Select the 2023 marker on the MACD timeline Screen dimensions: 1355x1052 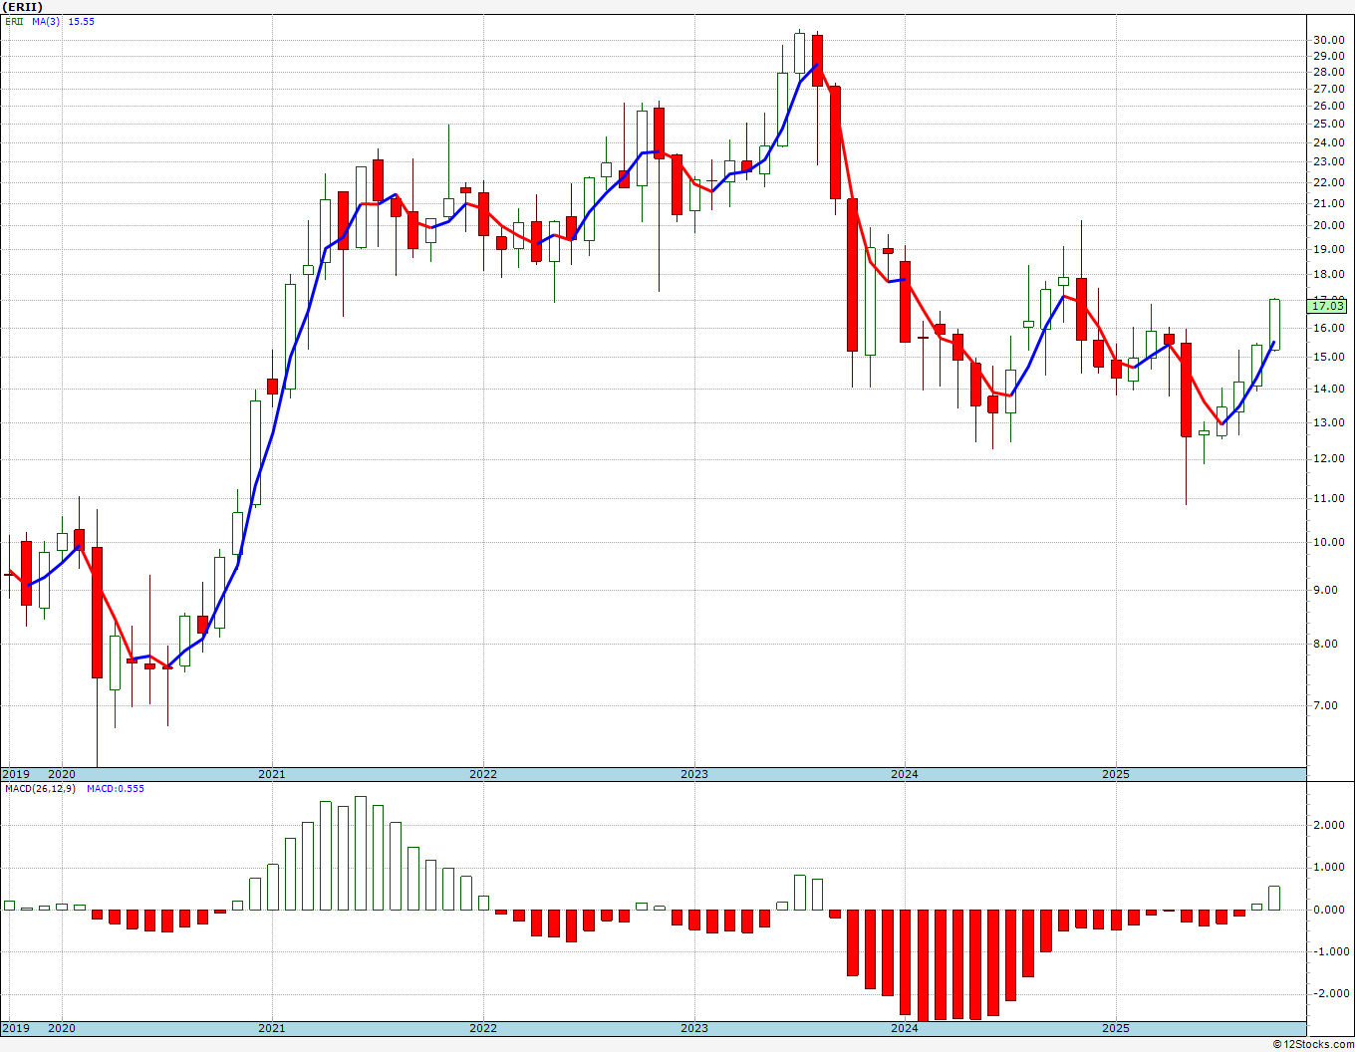coord(693,1028)
